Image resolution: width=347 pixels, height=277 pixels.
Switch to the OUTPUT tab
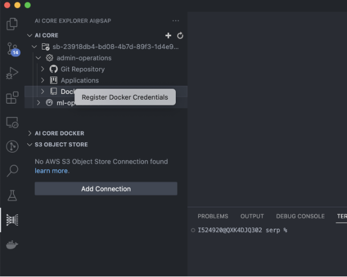coord(252,216)
